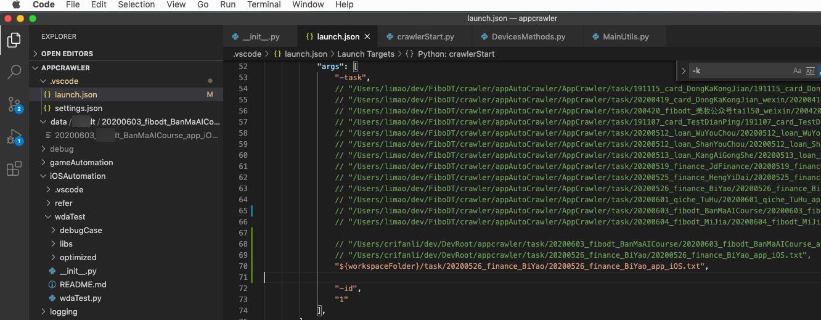Open the Source Control view icon
Image resolution: width=821 pixels, height=320 pixels.
pyautogui.click(x=14, y=104)
